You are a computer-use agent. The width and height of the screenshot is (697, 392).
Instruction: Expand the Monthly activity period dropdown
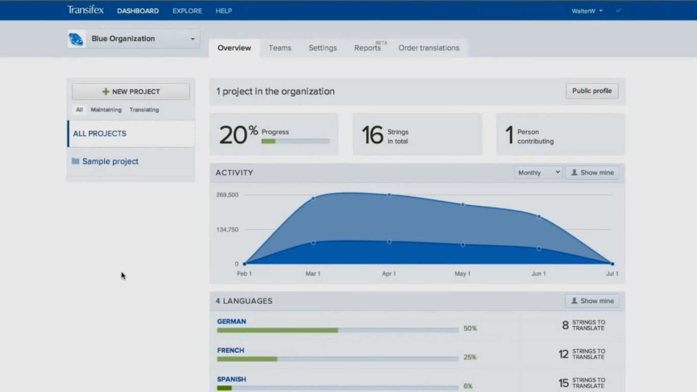(x=538, y=173)
